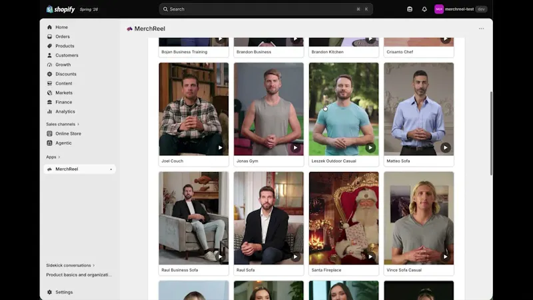Play the Santa Fireplace avatar preview
Image resolution: width=533 pixels, height=300 pixels.
click(x=370, y=257)
